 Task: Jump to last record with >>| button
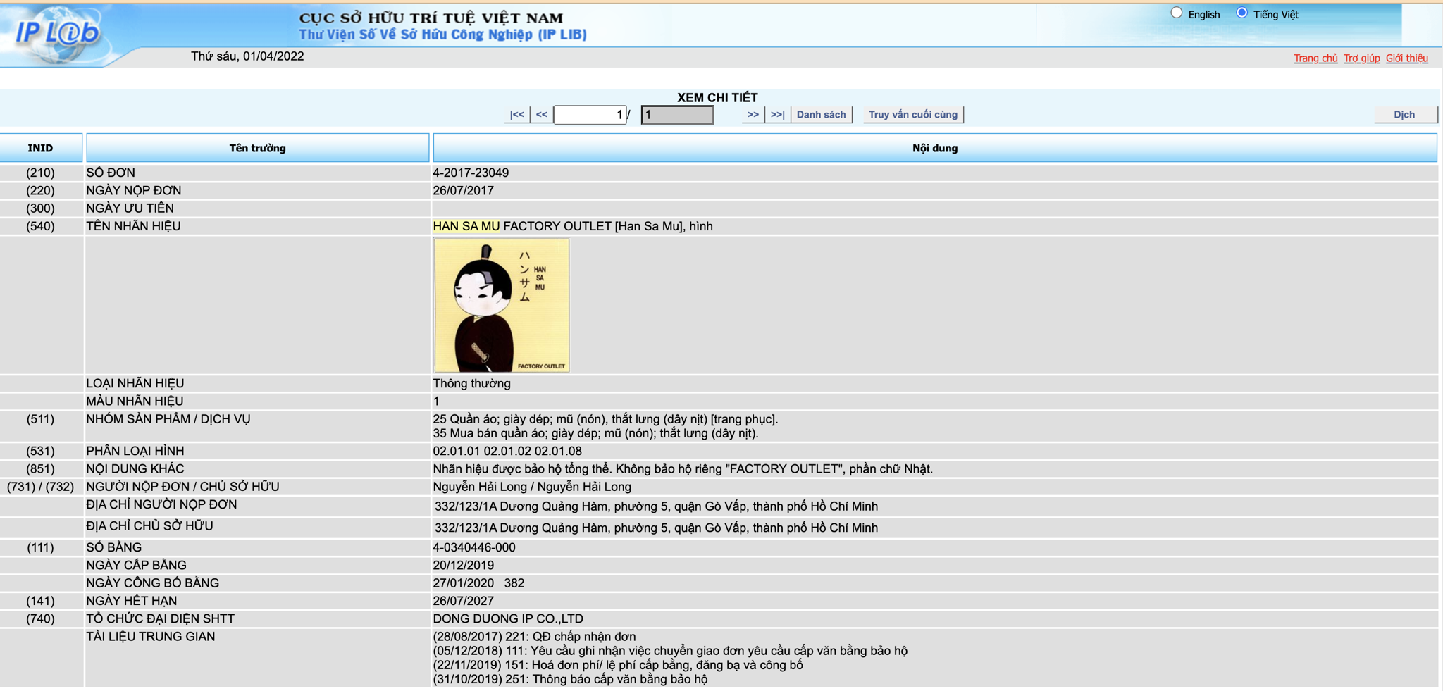tap(777, 115)
